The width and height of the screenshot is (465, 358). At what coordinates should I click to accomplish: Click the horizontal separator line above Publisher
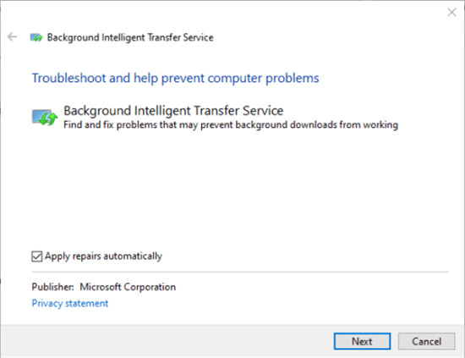[240, 272]
